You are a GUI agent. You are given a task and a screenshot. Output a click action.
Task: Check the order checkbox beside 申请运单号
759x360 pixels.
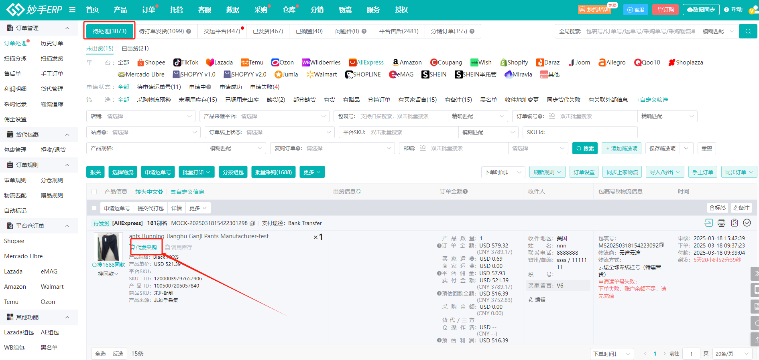coord(94,208)
